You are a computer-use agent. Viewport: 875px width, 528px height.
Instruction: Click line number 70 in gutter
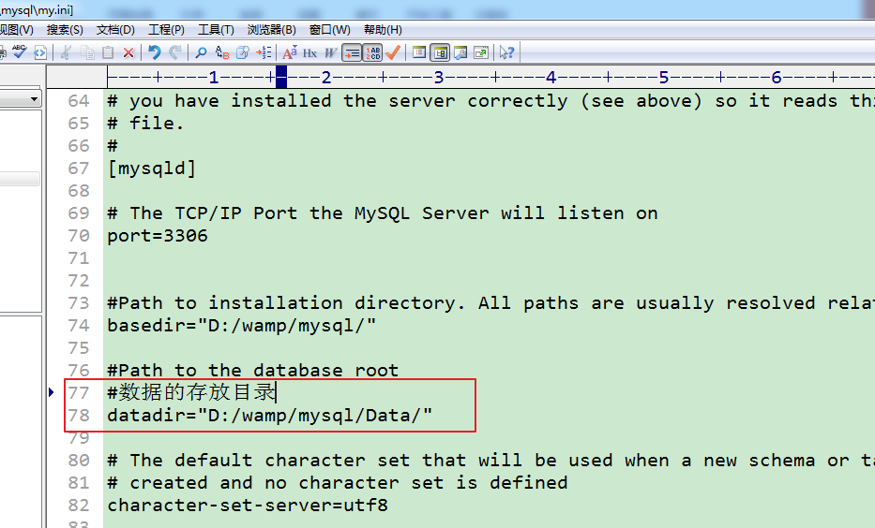pos(79,236)
